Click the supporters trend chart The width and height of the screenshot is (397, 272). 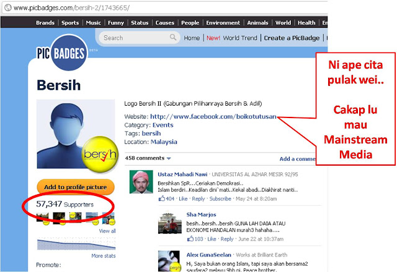[x=76, y=244]
